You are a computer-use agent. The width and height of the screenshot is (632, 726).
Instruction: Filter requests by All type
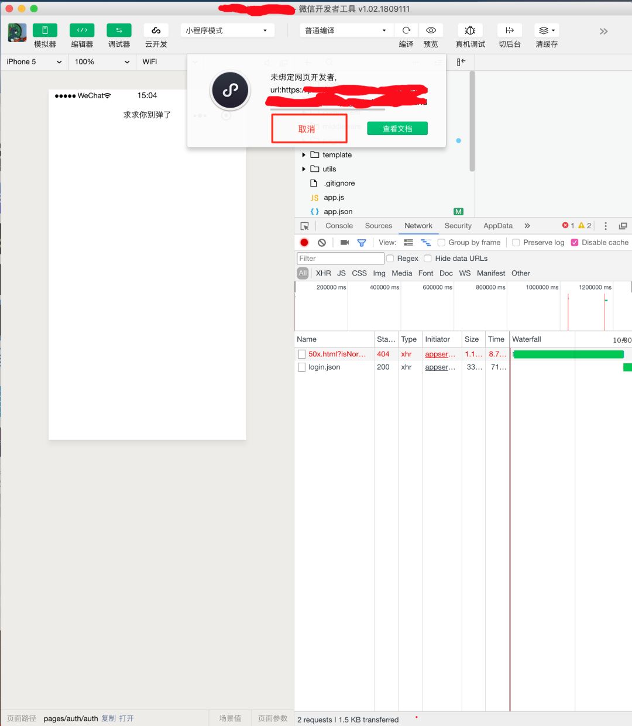coord(303,273)
